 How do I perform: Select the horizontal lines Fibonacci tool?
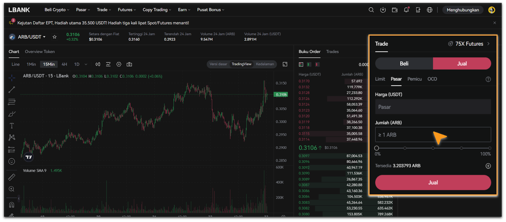(x=12, y=102)
